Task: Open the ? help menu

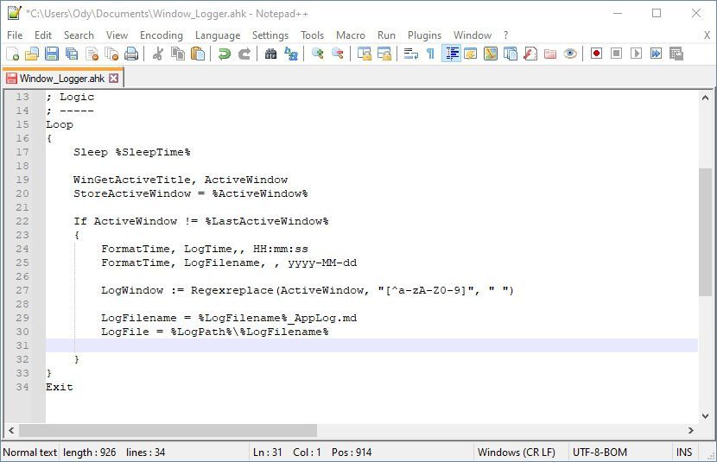Action: 505,35
